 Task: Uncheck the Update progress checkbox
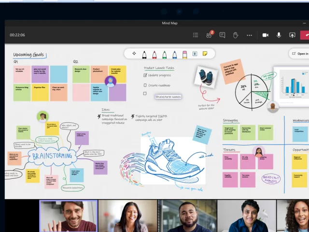tap(145, 75)
